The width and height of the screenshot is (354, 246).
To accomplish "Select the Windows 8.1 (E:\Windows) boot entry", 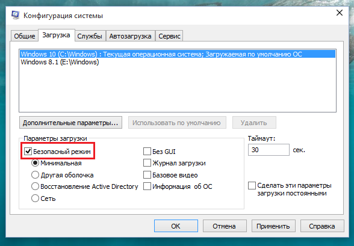I will [x=178, y=62].
